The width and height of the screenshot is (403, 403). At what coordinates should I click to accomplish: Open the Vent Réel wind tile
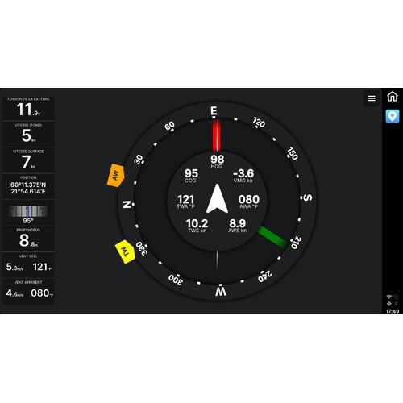pyautogui.click(x=28, y=264)
